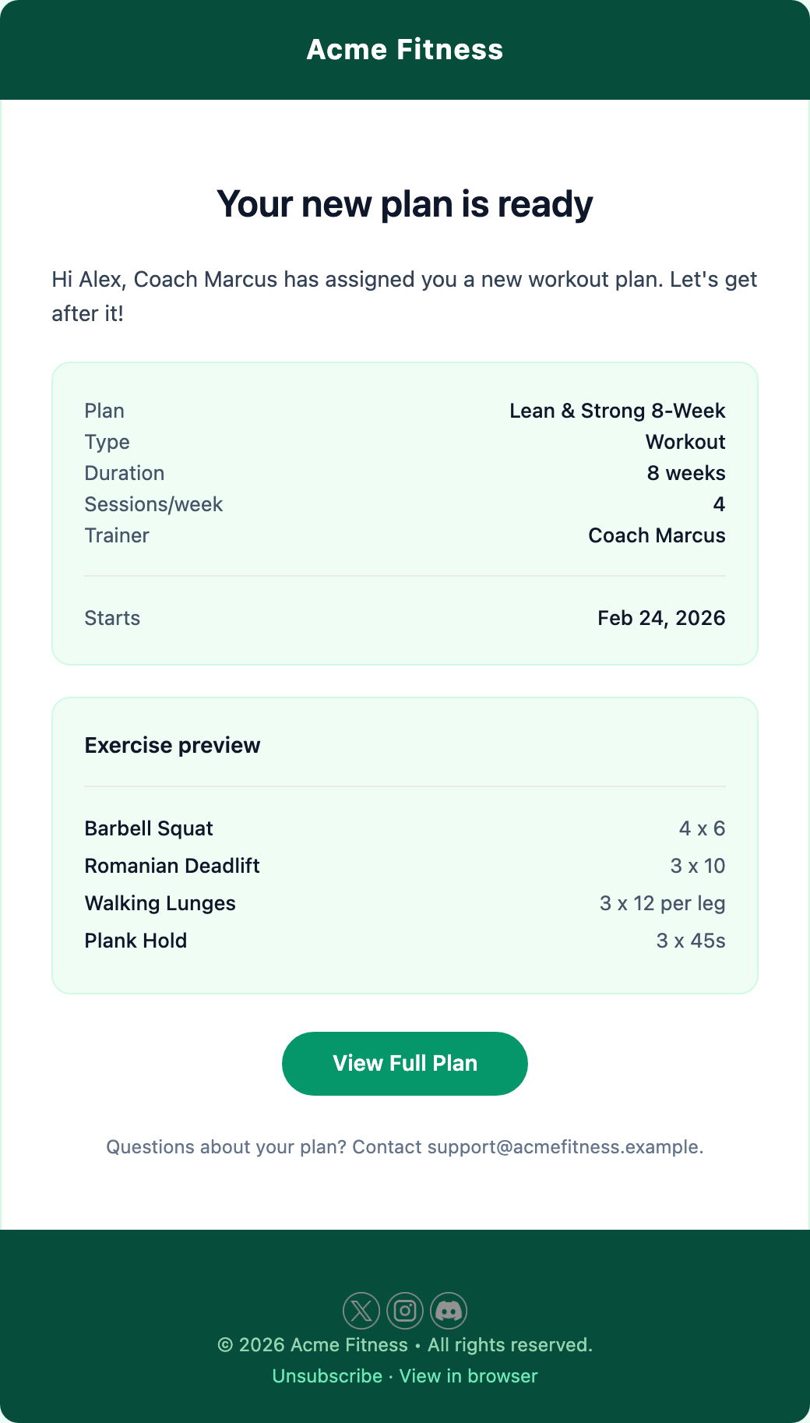
Task: Open the Instagram social icon
Action: coord(405,1311)
